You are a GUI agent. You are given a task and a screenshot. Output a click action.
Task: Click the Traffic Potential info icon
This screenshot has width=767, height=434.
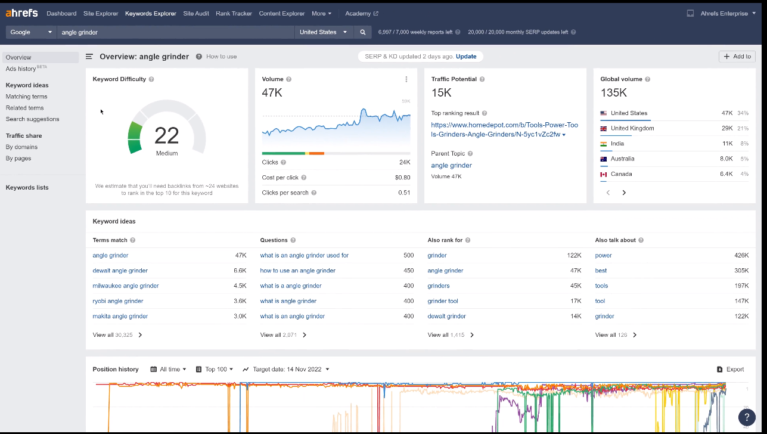pos(482,79)
